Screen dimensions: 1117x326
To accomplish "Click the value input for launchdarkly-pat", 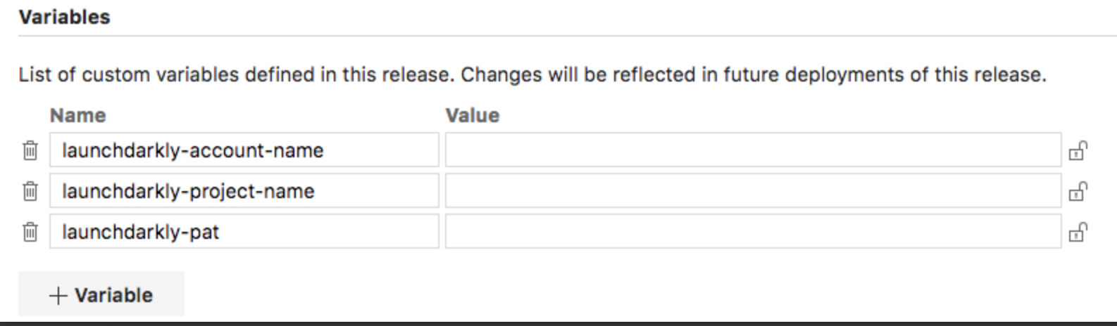I will coord(752,232).
